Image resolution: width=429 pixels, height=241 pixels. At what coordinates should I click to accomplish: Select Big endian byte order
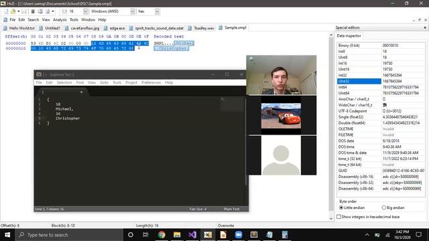point(393,208)
